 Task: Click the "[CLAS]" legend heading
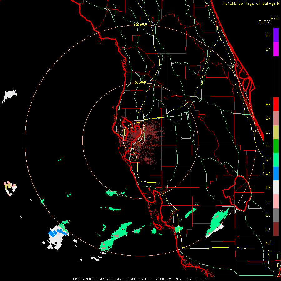tap(264, 22)
